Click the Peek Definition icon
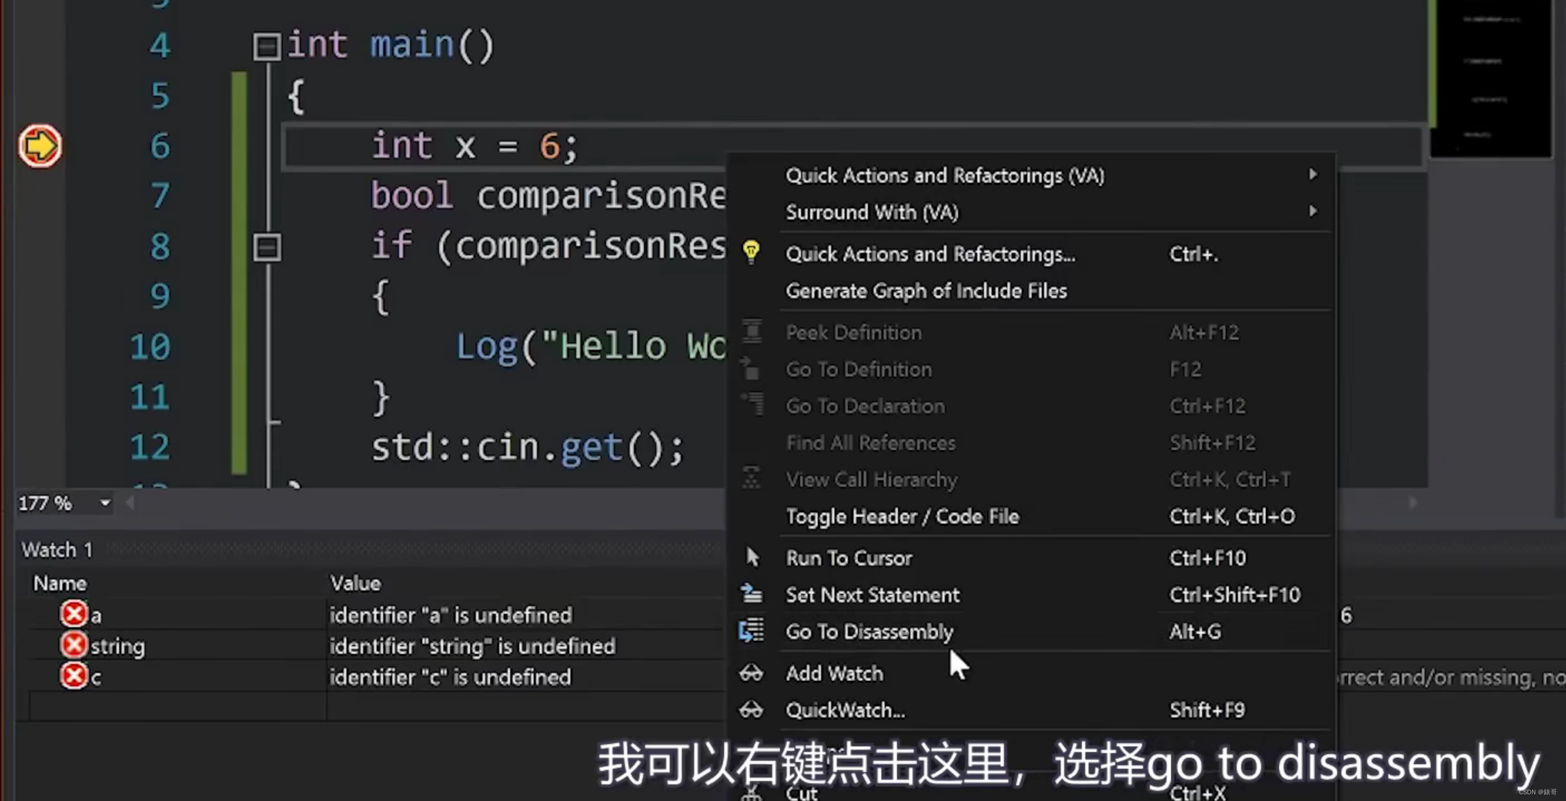This screenshot has height=801, width=1566. (x=752, y=331)
